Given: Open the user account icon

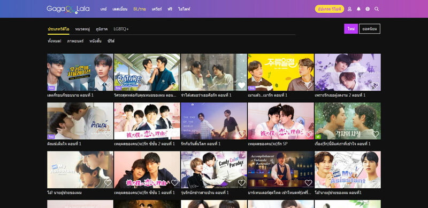Looking at the screenshot, I should click(x=349, y=9).
